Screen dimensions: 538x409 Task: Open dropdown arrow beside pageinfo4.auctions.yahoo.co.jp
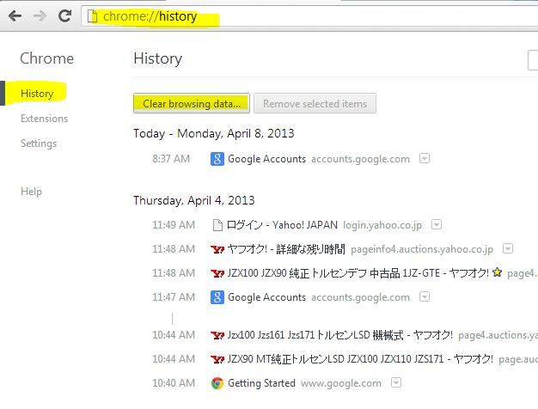tap(508, 249)
